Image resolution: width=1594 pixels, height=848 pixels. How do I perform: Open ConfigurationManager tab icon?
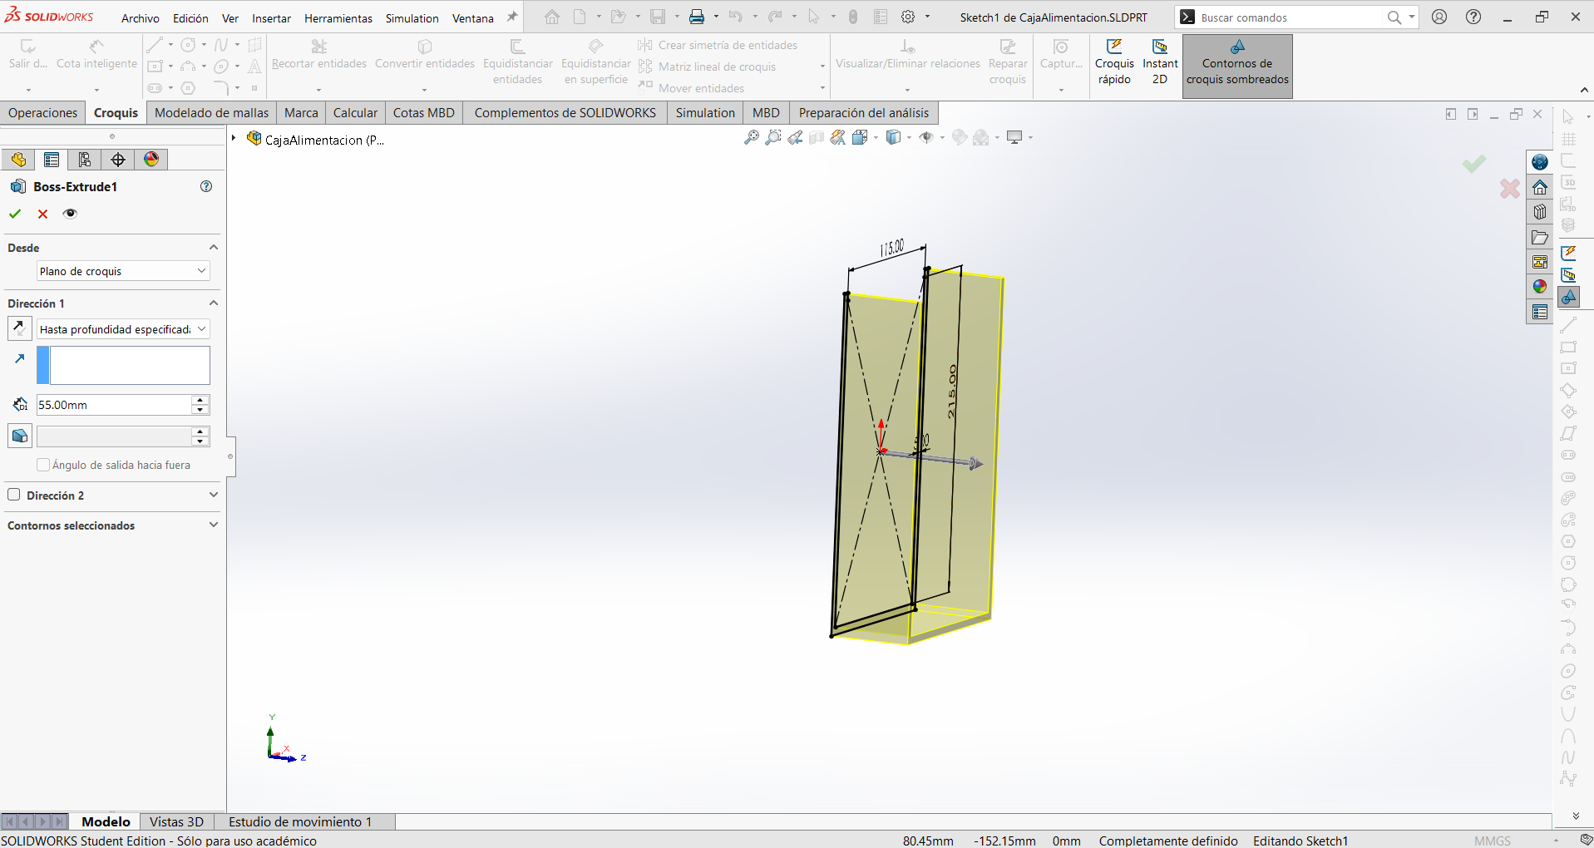click(85, 160)
